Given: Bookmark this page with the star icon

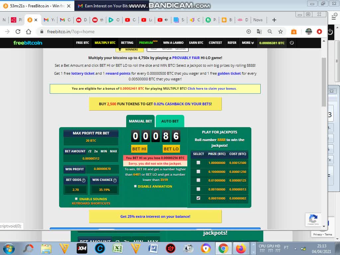Looking at the screenshot, I should coord(280,32).
